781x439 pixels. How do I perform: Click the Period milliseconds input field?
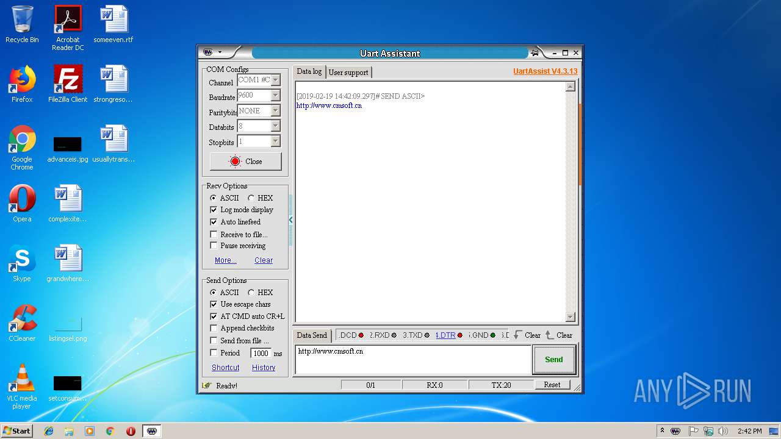click(x=261, y=354)
